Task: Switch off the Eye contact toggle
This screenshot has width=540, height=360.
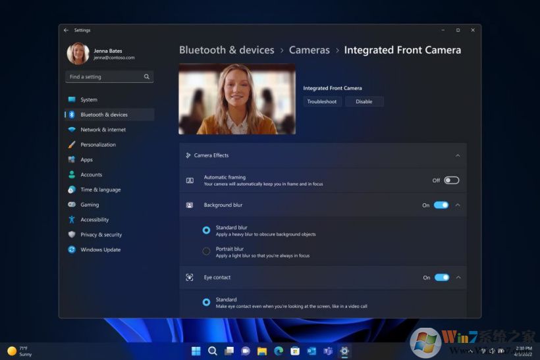Action: 442,278
